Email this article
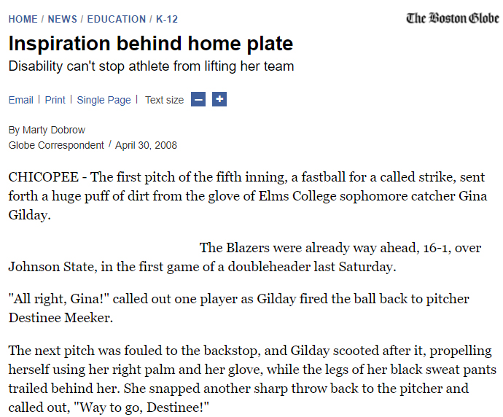The width and height of the screenshot is (503, 417). (x=20, y=100)
